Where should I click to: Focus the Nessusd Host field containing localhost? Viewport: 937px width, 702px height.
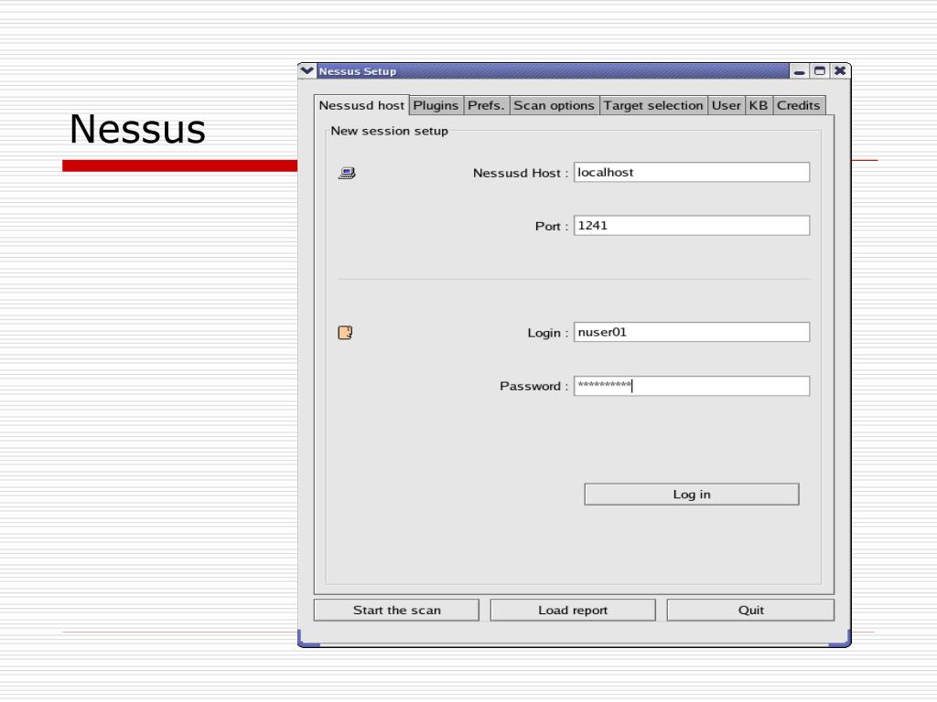(x=692, y=173)
